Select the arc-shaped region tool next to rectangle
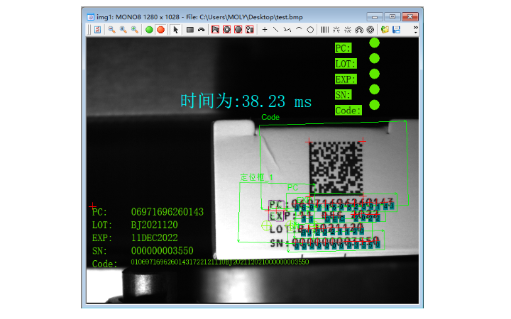 [202, 30]
